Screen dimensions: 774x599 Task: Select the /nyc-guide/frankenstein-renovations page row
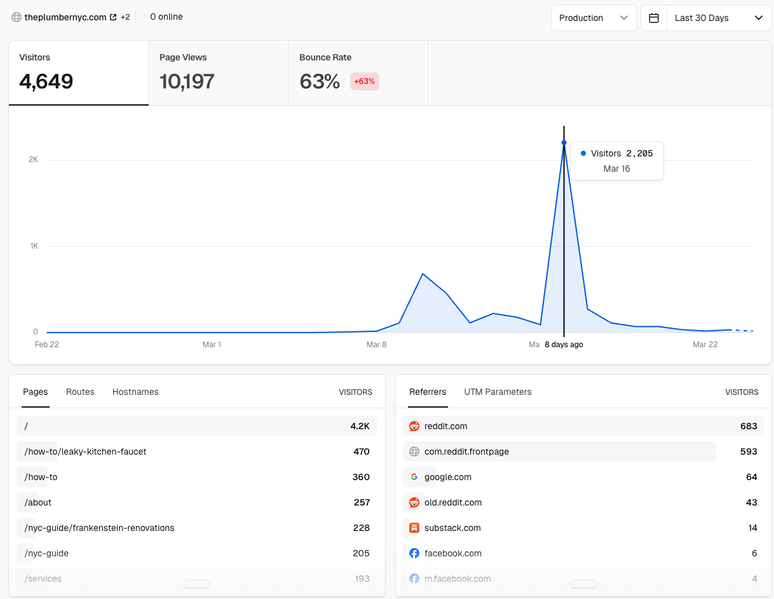coord(197,528)
